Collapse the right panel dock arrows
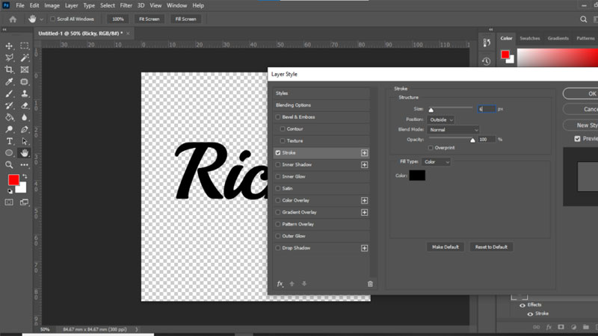 click(491, 29)
